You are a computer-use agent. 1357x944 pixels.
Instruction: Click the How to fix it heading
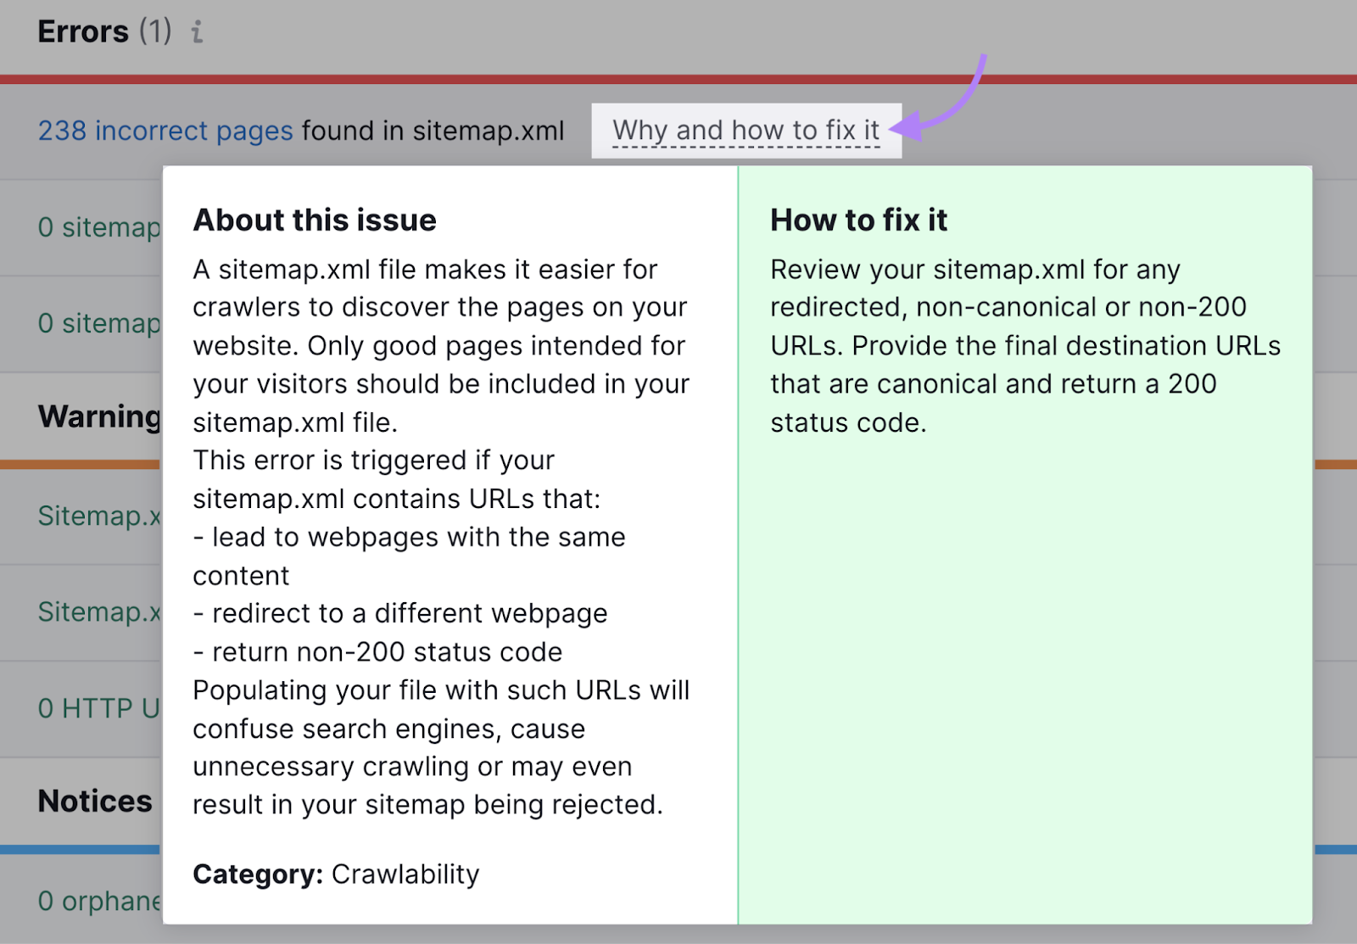tap(859, 219)
